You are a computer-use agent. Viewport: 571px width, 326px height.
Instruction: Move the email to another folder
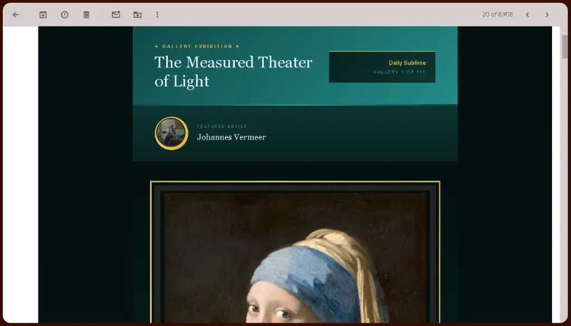[137, 14]
